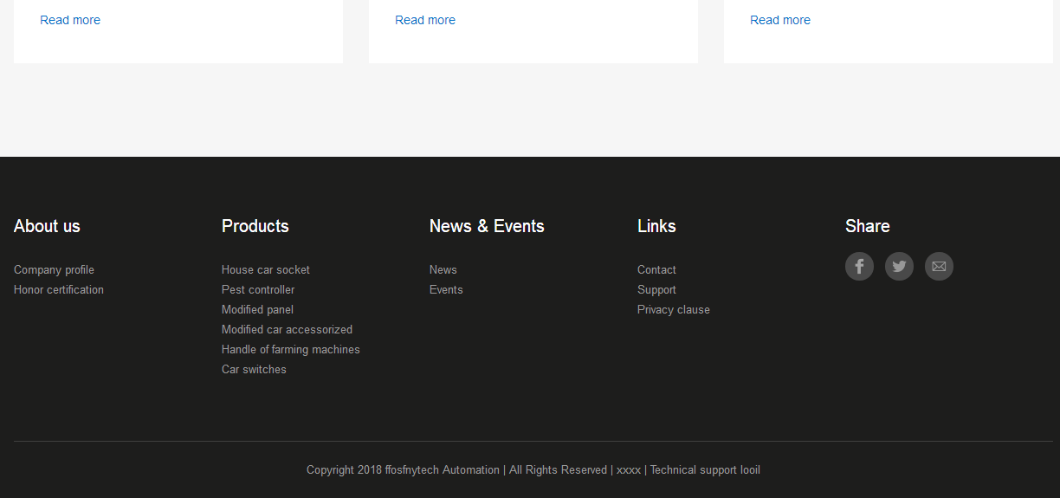Open Handle of farming machines link
This screenshot has width=1060, height=498.
pos(291,350)
